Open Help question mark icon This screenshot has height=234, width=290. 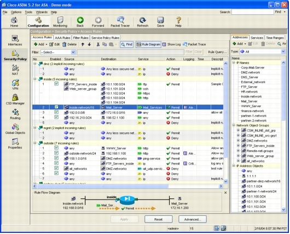pos(178,22)
